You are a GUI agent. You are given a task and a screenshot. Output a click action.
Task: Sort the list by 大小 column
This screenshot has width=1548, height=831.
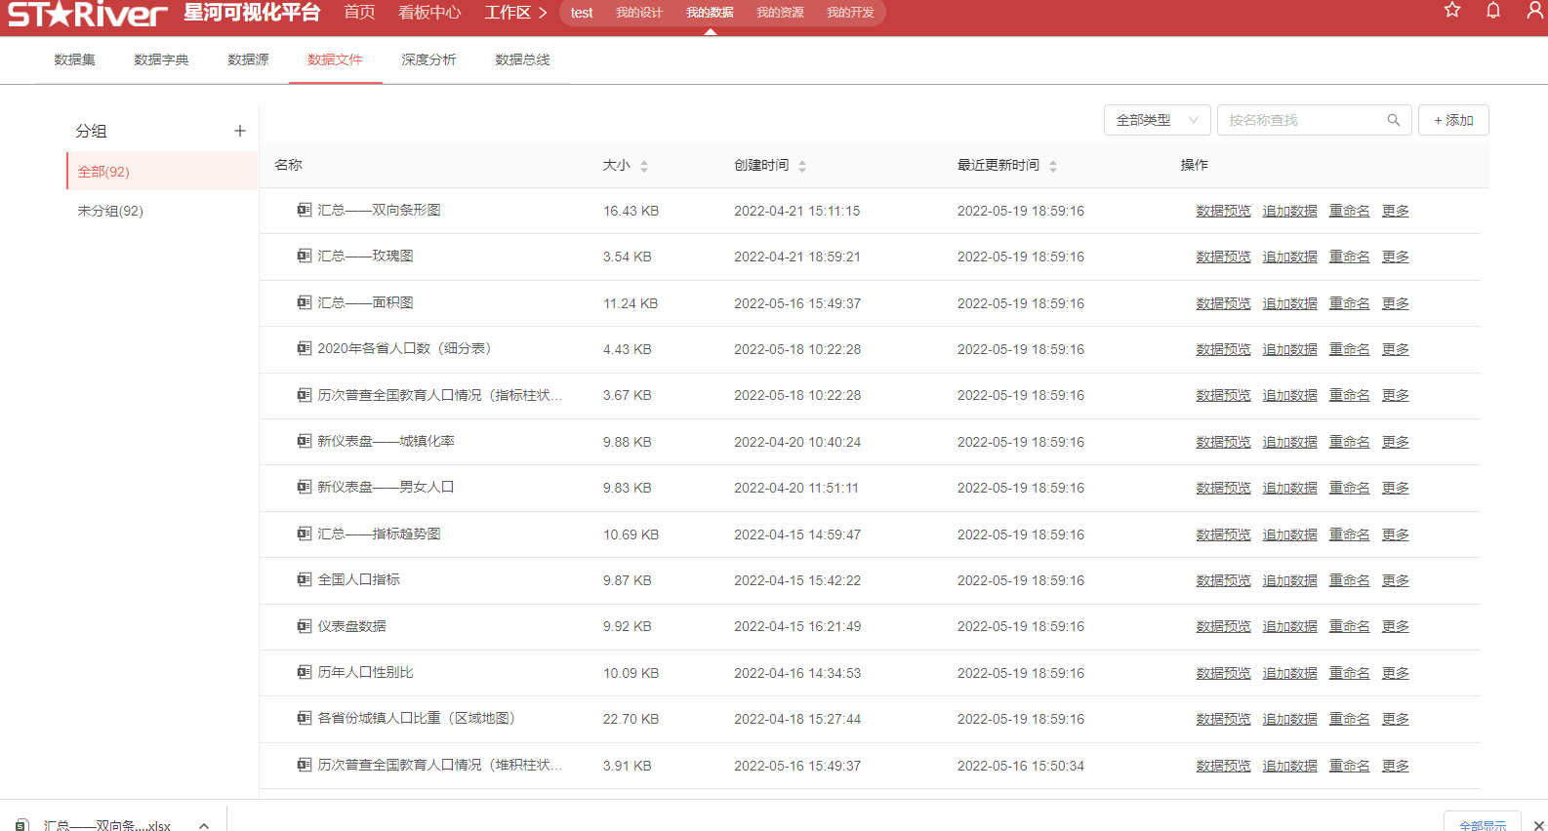644,166
